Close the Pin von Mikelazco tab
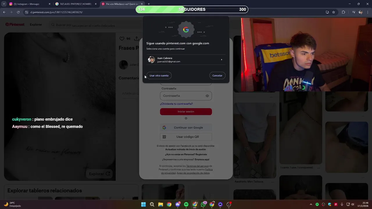The image size is (372, 209). 142,4
